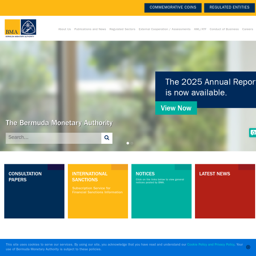Screen dimensions: 256x256
Task: Open the About Us menu
Action: (x=64, y=29)
